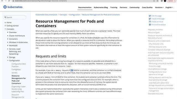Click the browser back arrow
This screenshot has width=177, height=99.
point(2,1)
